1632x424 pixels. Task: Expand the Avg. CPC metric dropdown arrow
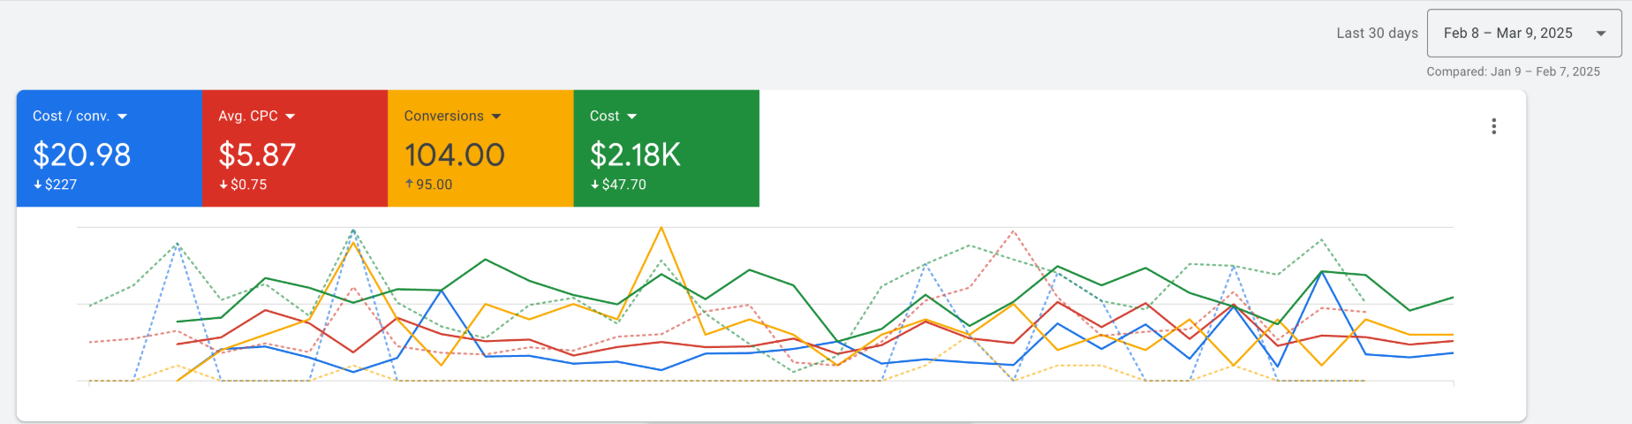pos(291,117)
